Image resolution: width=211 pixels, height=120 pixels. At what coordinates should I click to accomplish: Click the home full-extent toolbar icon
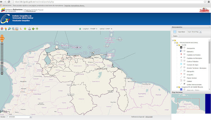2,29
